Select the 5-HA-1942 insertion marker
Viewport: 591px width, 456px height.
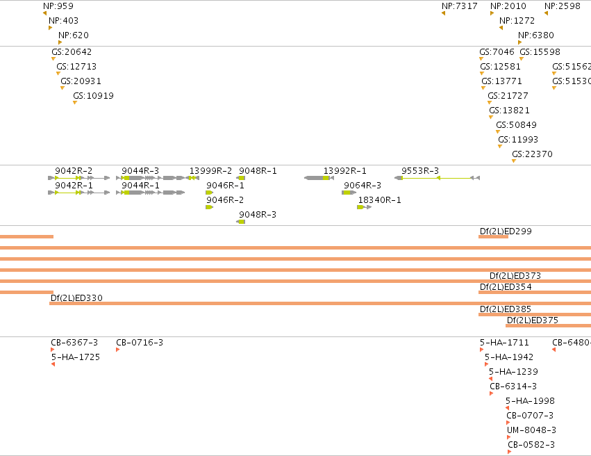[x=486, y=364]
